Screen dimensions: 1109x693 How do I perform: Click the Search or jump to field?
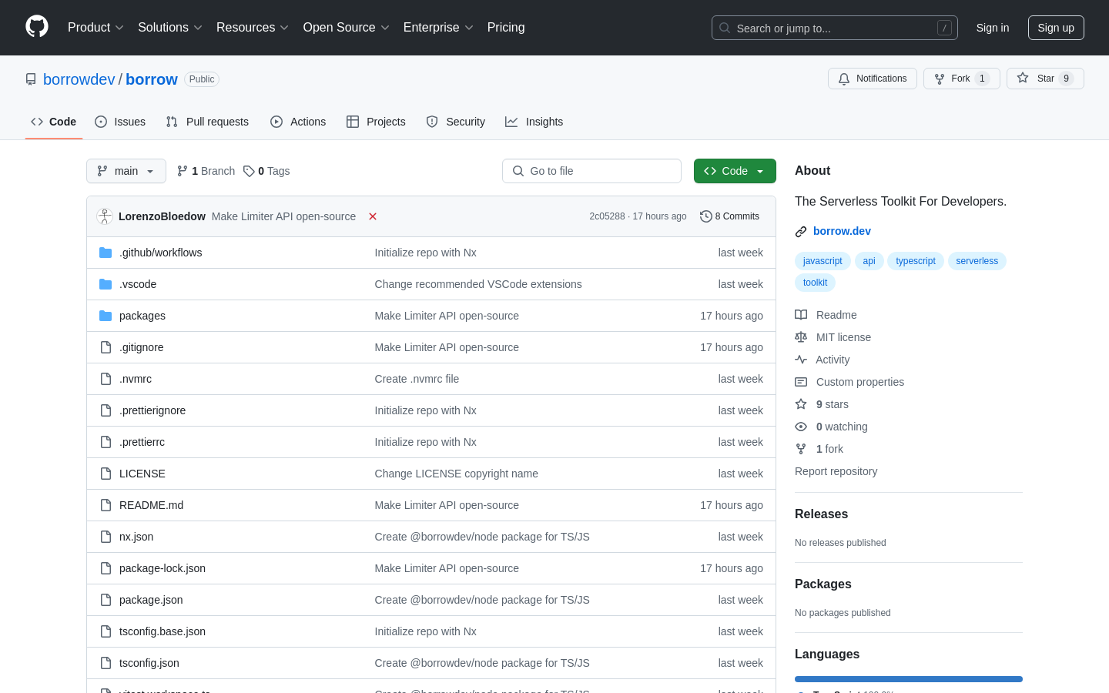pos(835,28)
